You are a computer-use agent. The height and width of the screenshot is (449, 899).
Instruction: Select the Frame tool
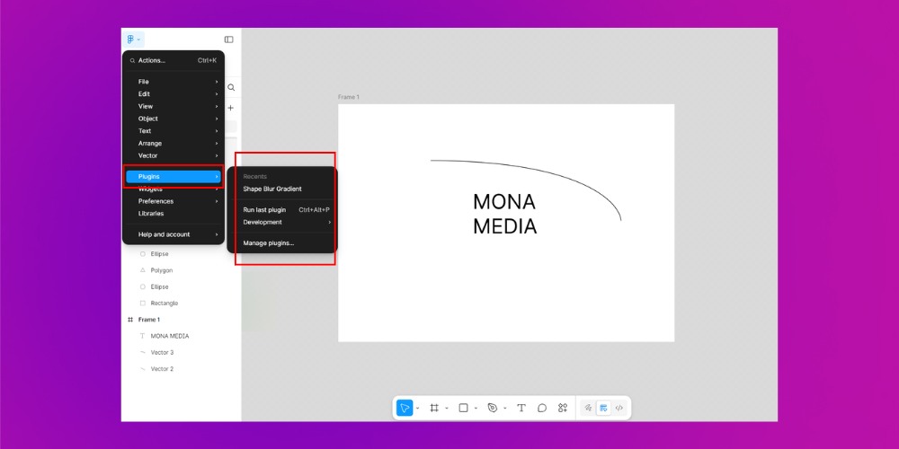[434, 408]
